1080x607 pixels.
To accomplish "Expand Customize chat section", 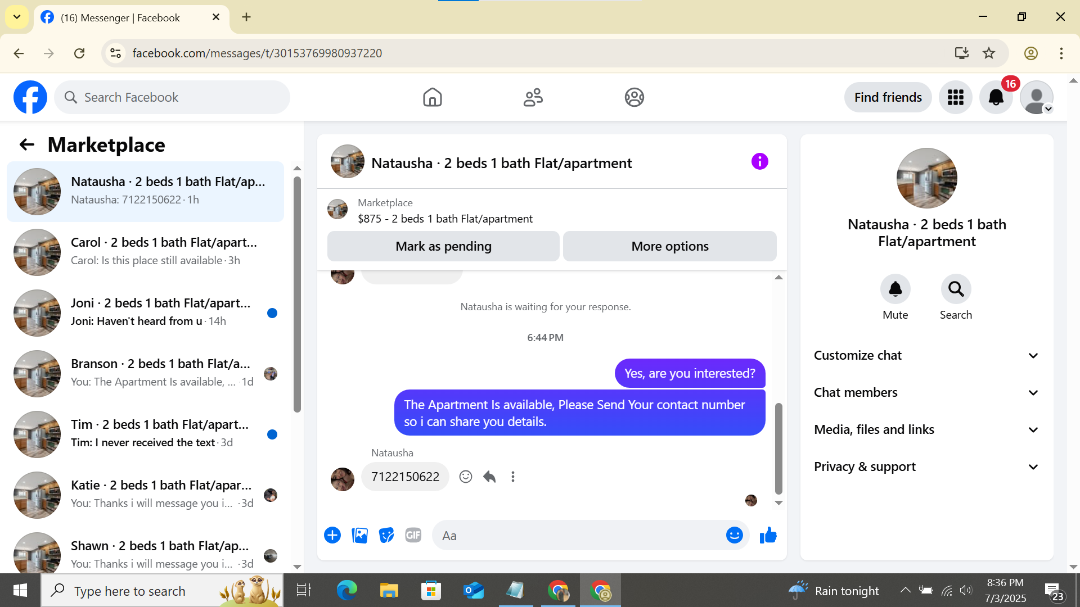I will point(926,356).
